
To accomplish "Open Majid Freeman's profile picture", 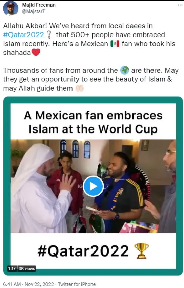I will [11, 8].
